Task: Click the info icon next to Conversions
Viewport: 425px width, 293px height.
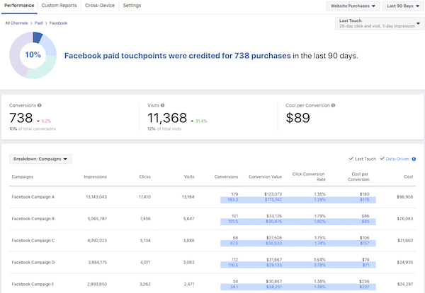Action: pos(39,105)
